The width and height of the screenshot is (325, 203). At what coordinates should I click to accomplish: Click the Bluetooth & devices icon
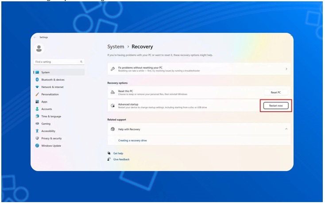[37, 79]
